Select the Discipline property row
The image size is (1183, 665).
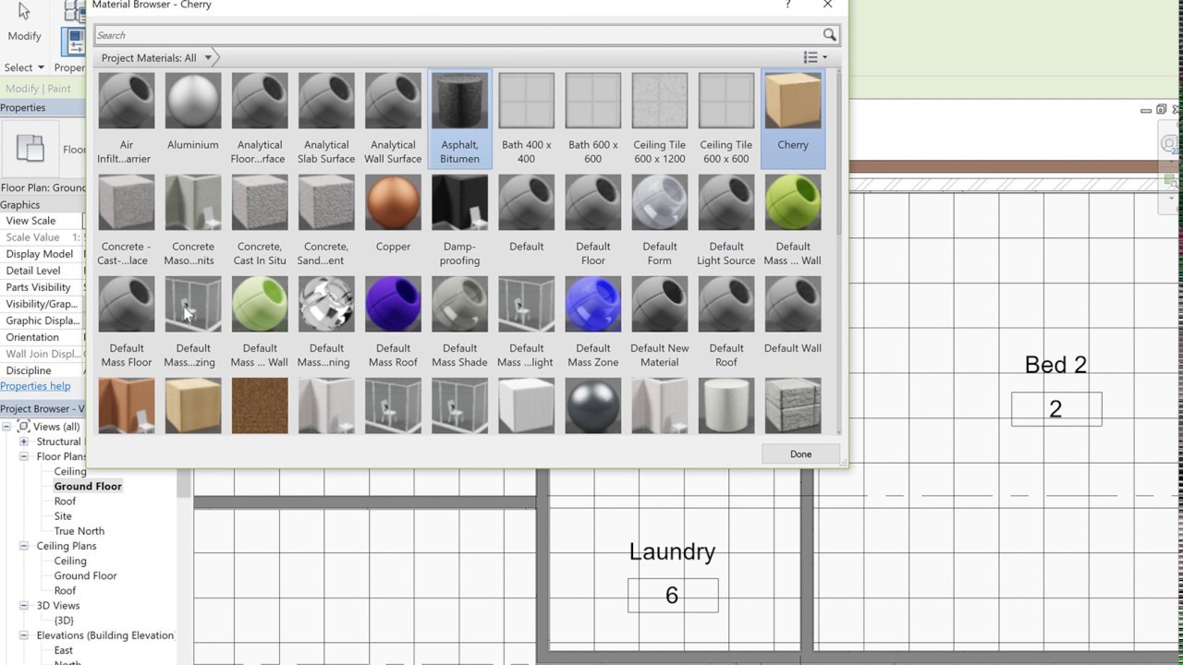point(43,370)
